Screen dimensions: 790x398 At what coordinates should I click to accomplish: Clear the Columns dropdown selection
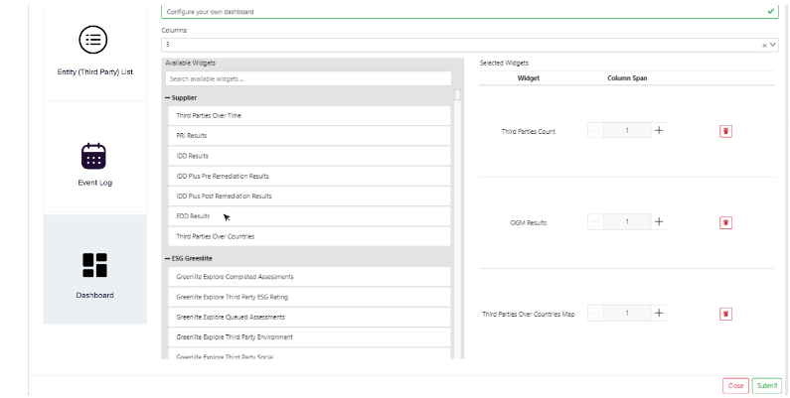pos(765,45)
